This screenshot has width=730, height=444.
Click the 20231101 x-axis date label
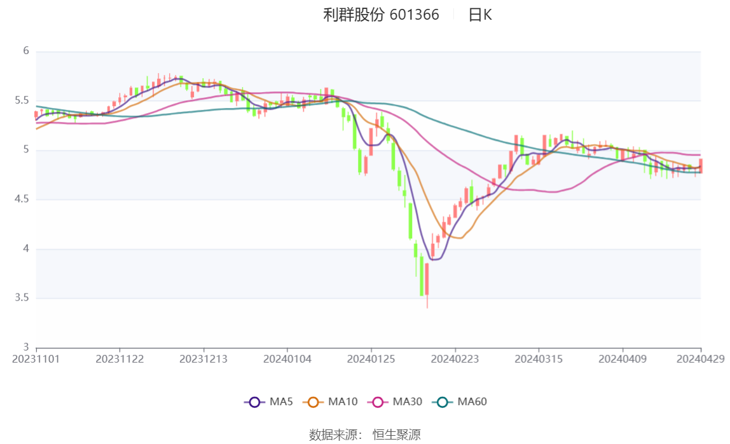point(36,360)
